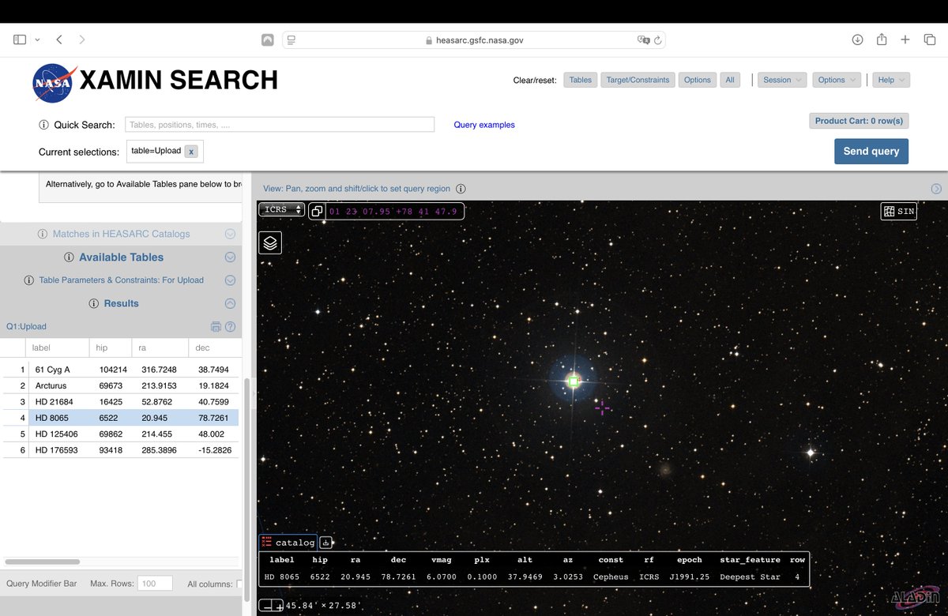The image size is (948, 616).
Task: Expand Table Parameters & Constraints pane
Action: pos(230,280)
